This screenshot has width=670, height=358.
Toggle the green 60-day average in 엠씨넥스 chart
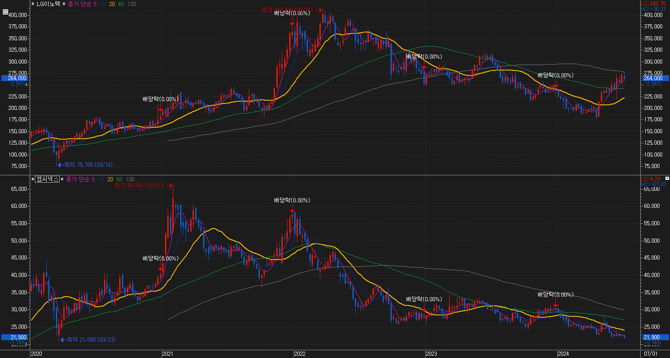pyautogui.click(x=120, y=179)
